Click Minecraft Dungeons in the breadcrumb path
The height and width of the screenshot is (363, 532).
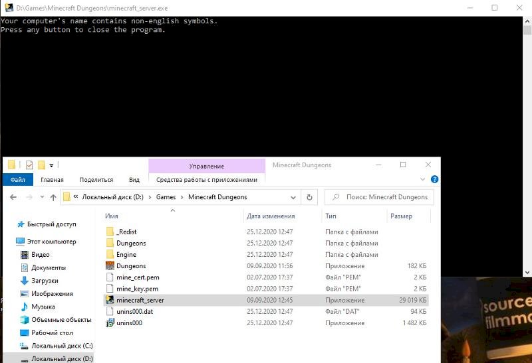[x=217, y=197]
